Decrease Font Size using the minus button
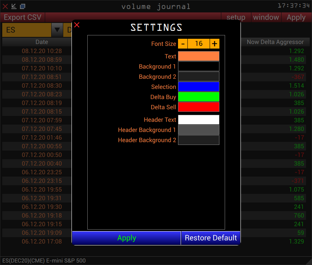This screenshot has width=312, height=265. [x=183, y=44]
